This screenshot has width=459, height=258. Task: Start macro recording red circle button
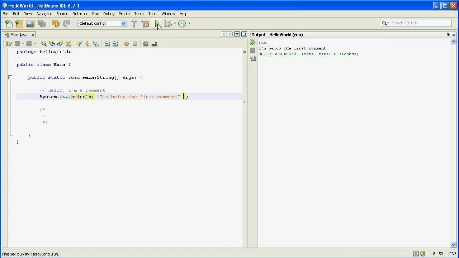tap(127, 44)
